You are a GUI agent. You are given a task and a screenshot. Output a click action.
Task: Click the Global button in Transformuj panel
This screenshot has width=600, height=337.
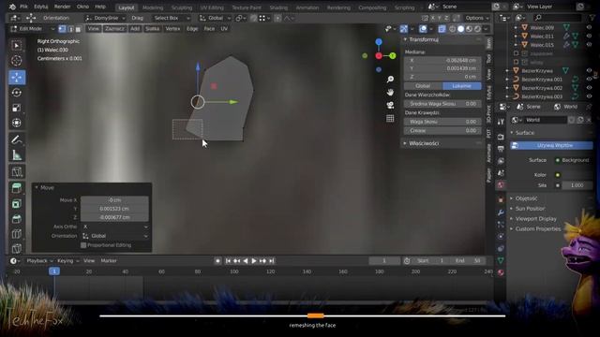(423, 86)
